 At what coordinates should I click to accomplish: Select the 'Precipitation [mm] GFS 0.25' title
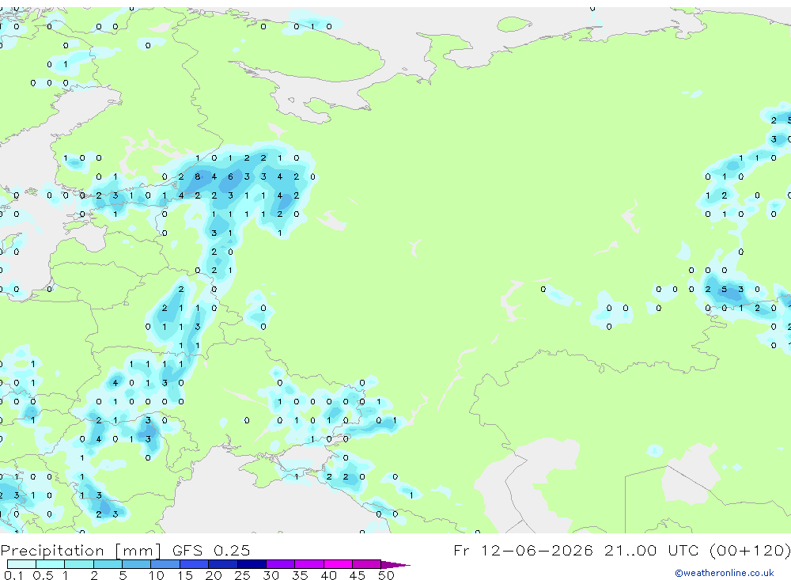click(x=125, y=551)
